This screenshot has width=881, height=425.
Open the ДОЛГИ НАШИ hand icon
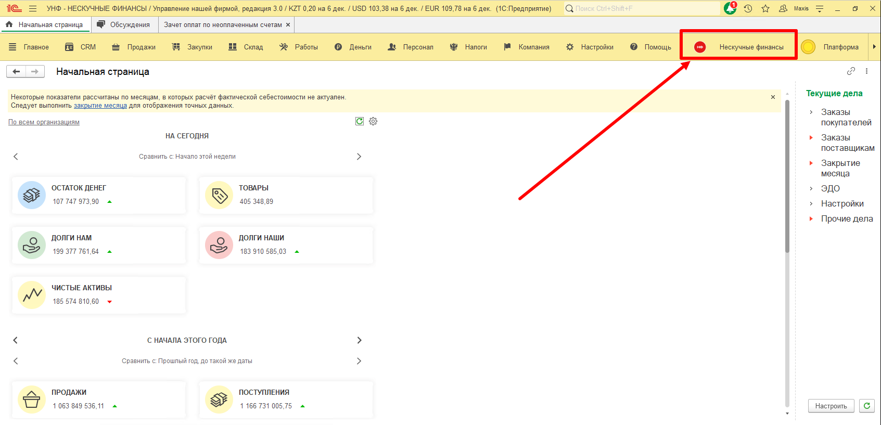tap(219, 245)
